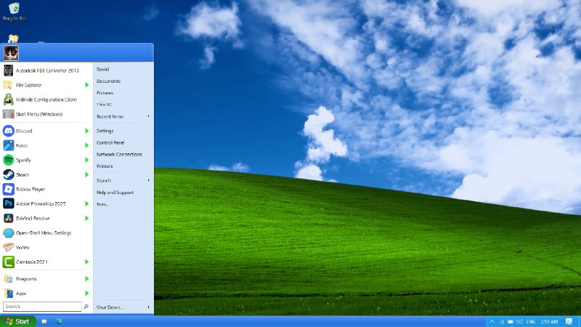
Task: Click the File Explorer folder icon
Action: (8, 85)
